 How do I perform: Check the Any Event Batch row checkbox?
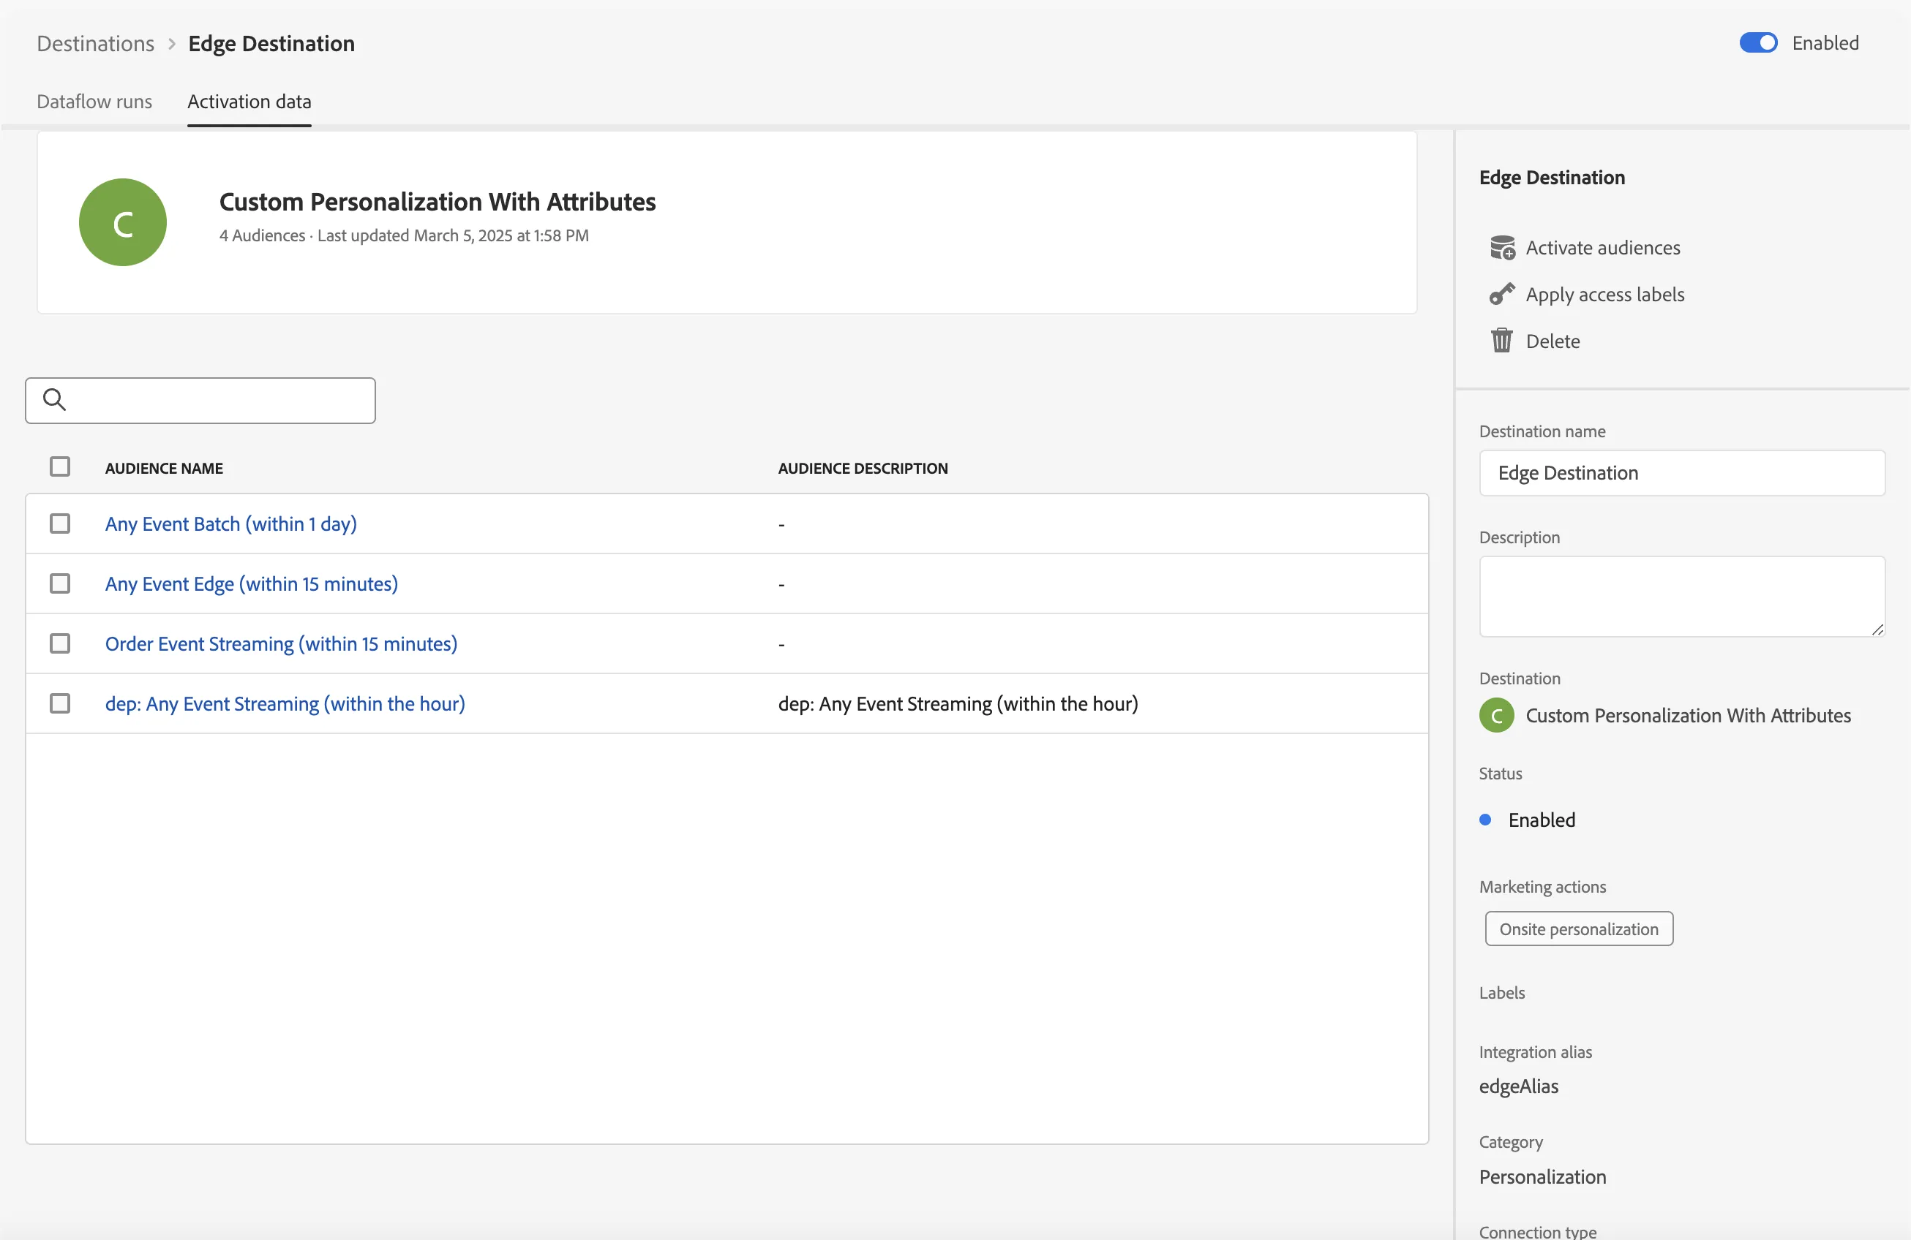tap(60, 524)
